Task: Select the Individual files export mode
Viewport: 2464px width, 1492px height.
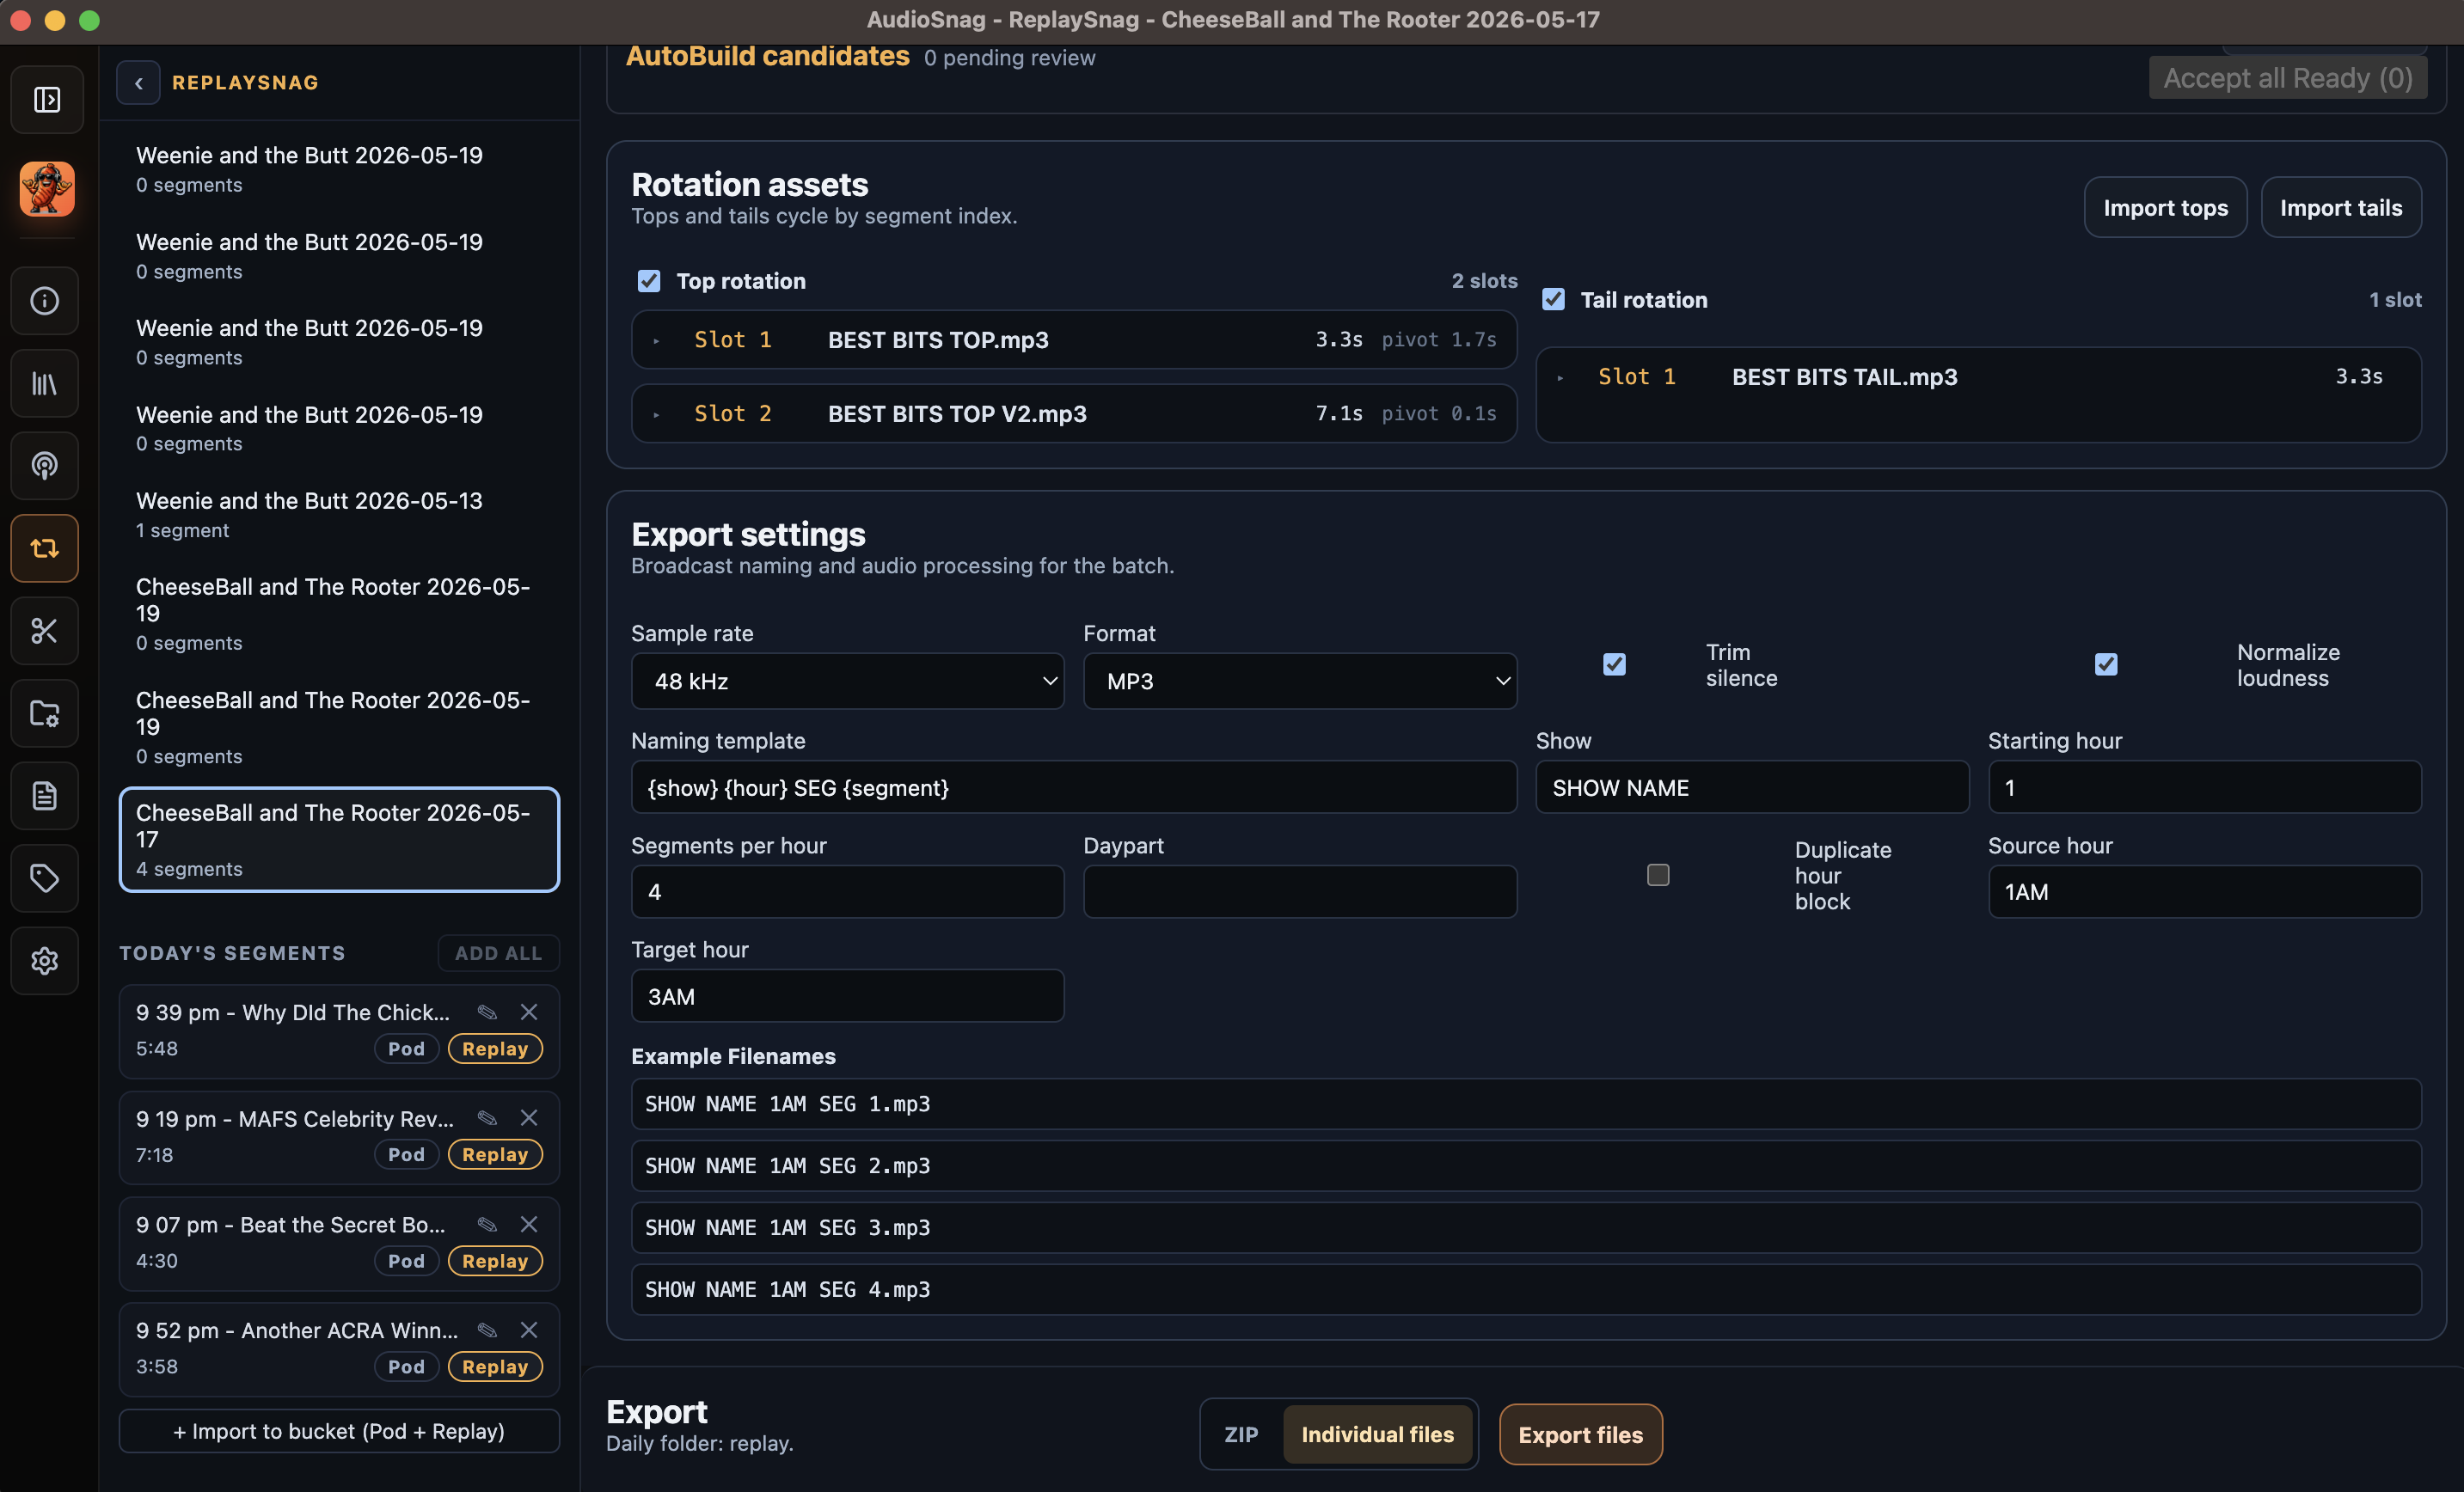Action: [x=1377, y=1434]
